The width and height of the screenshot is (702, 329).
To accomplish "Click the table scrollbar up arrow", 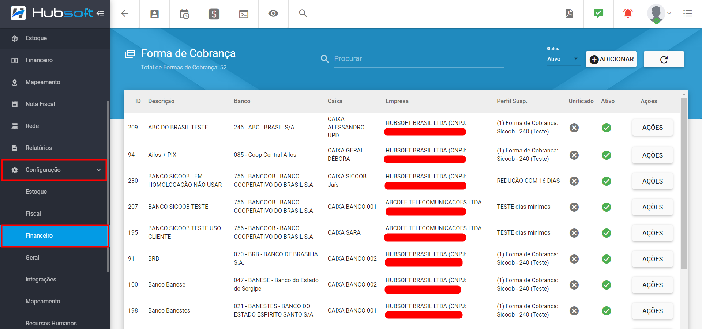I will point(684,94).
